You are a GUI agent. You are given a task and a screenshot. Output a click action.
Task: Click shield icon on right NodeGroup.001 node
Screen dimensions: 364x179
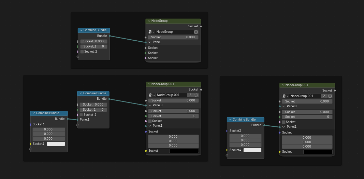330,96
